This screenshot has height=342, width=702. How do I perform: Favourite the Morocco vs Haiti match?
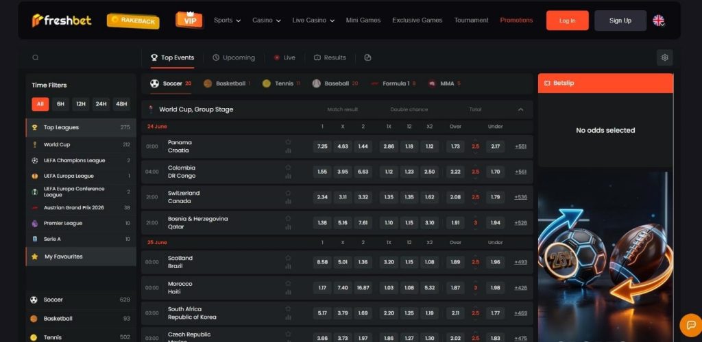coord(288,283)
